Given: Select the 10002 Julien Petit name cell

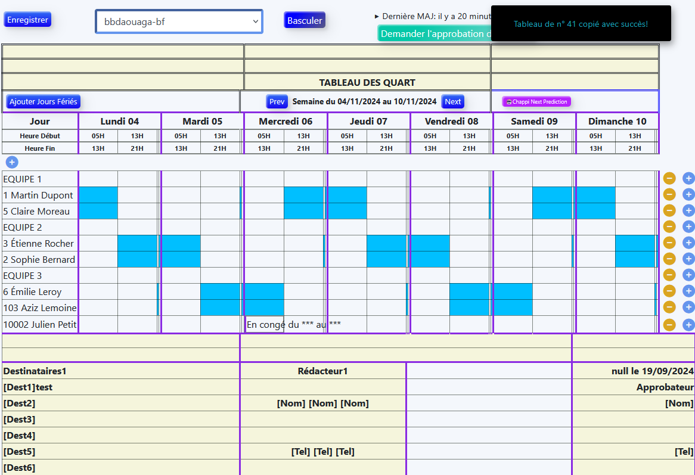Looking at the screenshot, I should 40,324.
